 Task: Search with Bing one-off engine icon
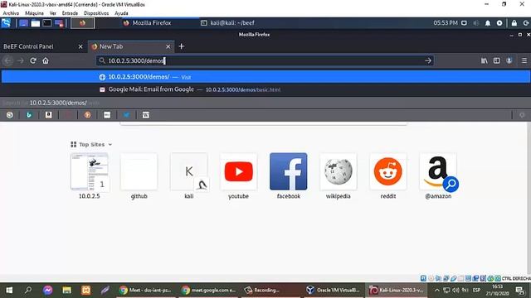(29, 115)
